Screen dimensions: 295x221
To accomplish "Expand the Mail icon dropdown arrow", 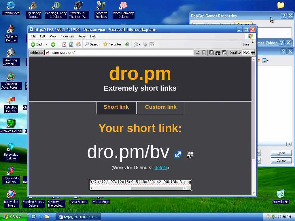I will (x=139, y=45).
